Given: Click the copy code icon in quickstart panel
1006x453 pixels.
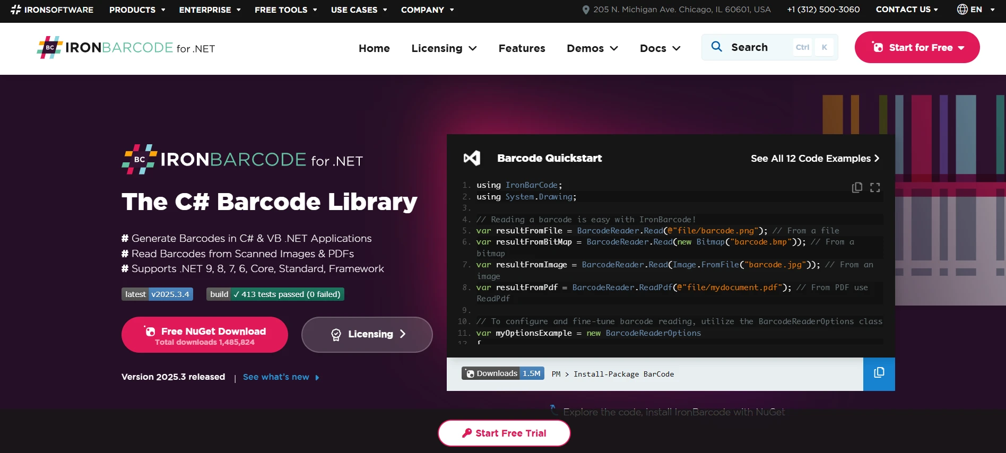Looking at the screenshot, I should (x=856, y=187).
